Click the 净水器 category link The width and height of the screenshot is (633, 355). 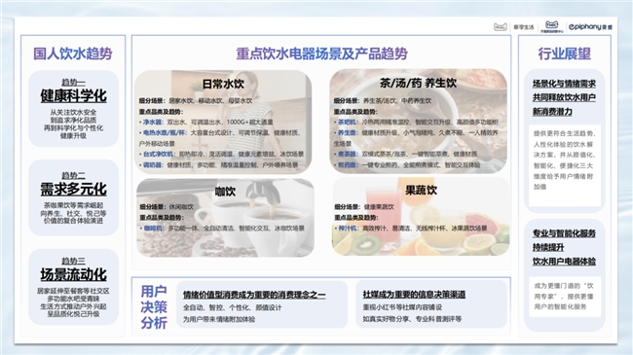tap(152, 122)
